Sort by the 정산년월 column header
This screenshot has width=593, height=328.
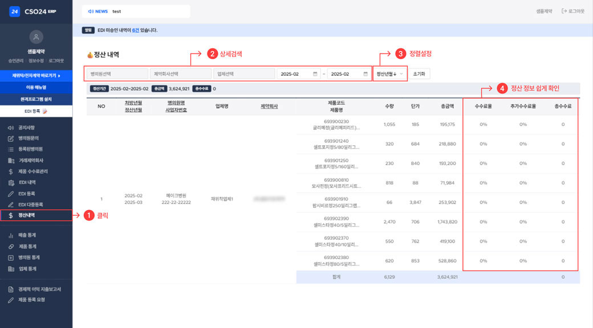coord(133,110)
